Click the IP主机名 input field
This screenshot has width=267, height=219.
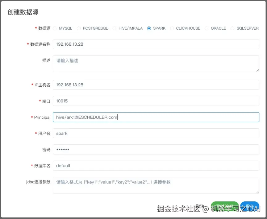tap(156, 85)
